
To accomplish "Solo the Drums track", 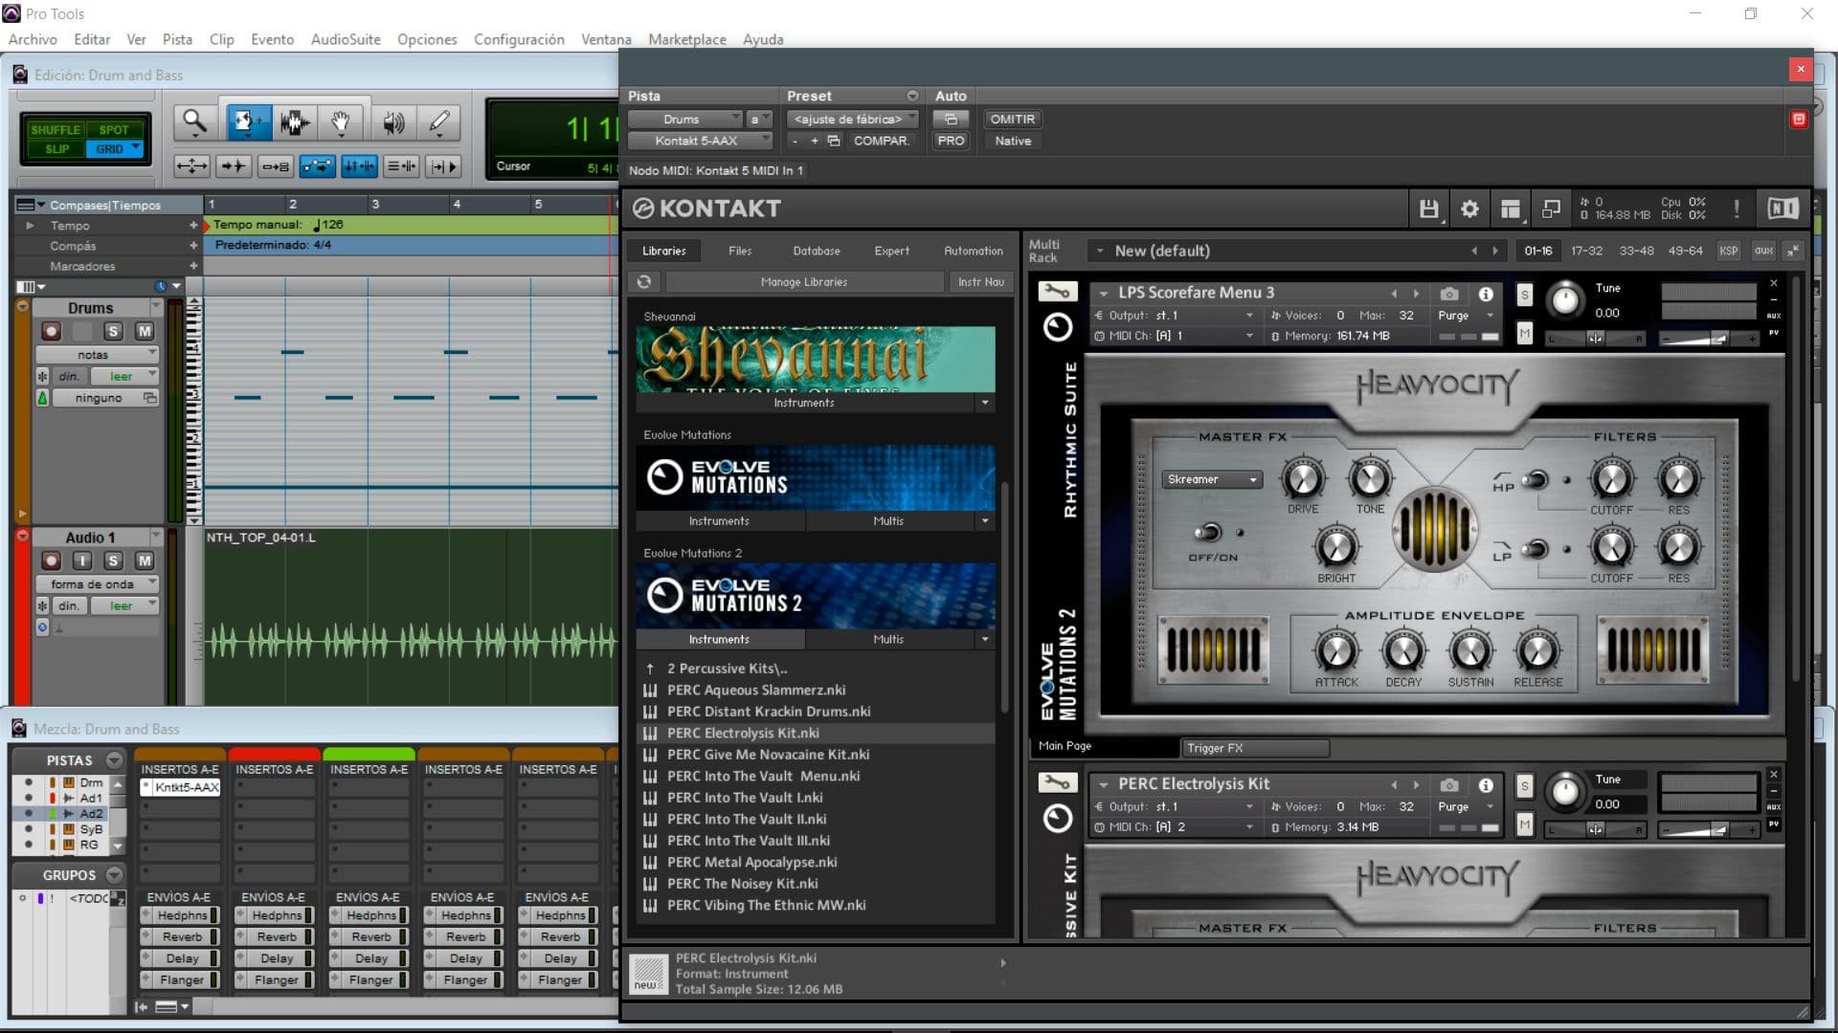I will tap(113, 331).
